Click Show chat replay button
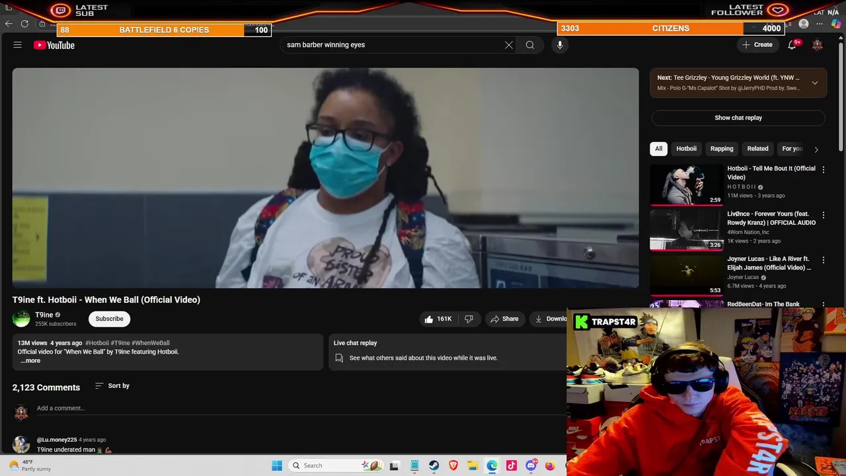 click(738, 118)
